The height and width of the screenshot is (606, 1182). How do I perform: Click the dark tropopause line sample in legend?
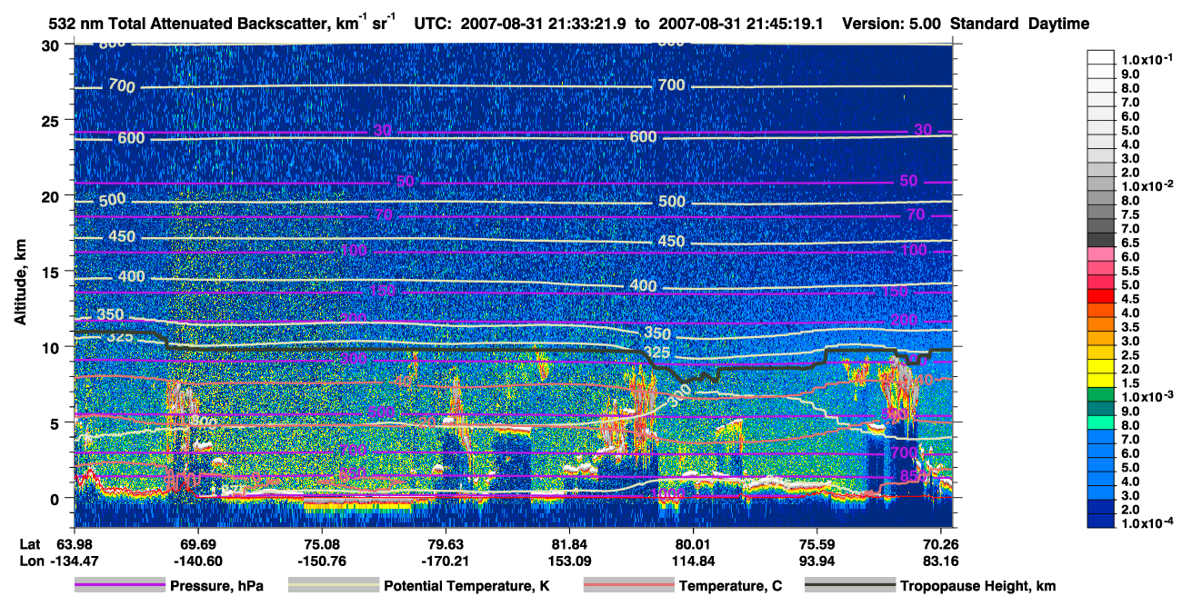tap(851, 586)
